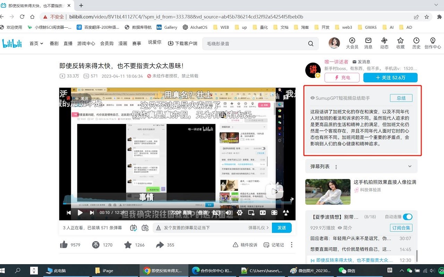
Task: Open danmaku font style settings
Action: coord(159,228)
